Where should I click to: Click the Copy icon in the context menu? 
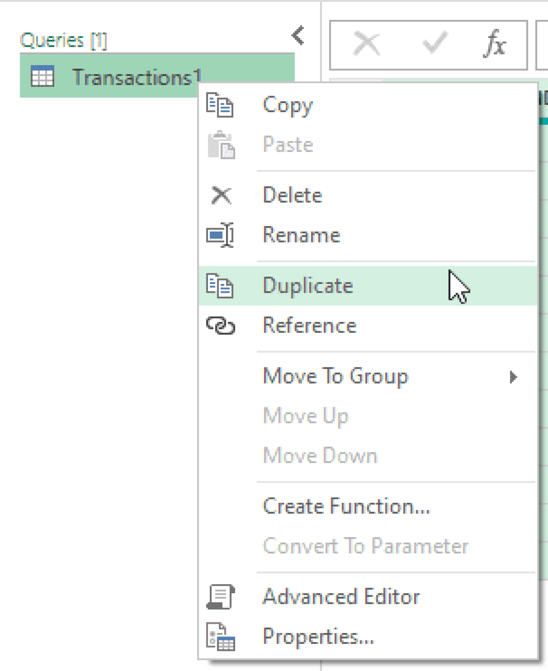click(221, 105)
